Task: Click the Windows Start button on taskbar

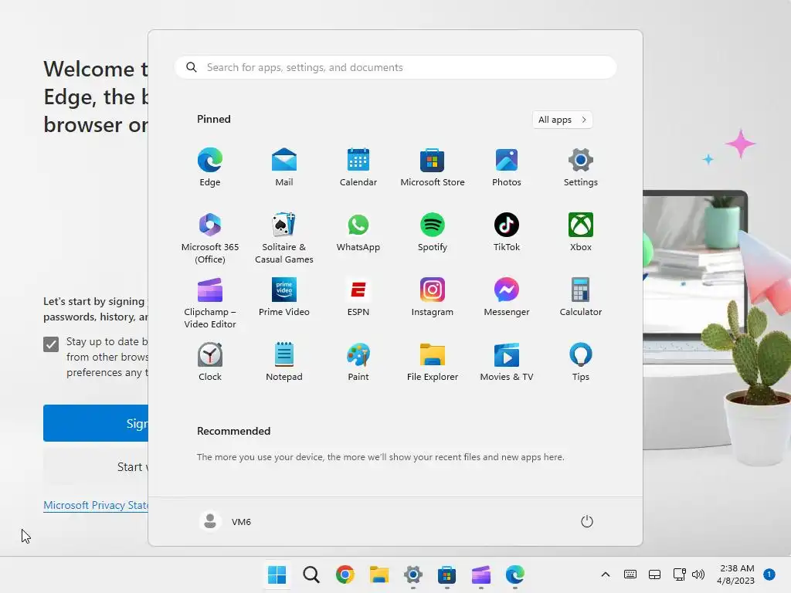Action: tap(277, 574)
